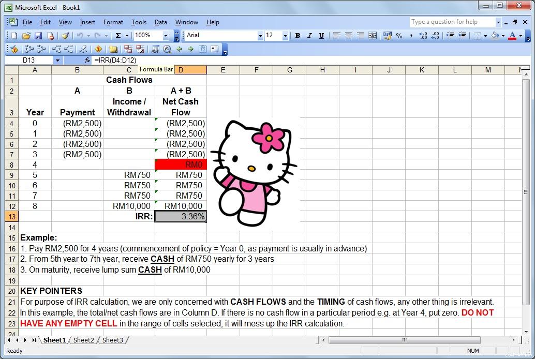Toggle Italic formatting
The height and width of the screenshot is (359, 535).
click(x=309, y=36)
